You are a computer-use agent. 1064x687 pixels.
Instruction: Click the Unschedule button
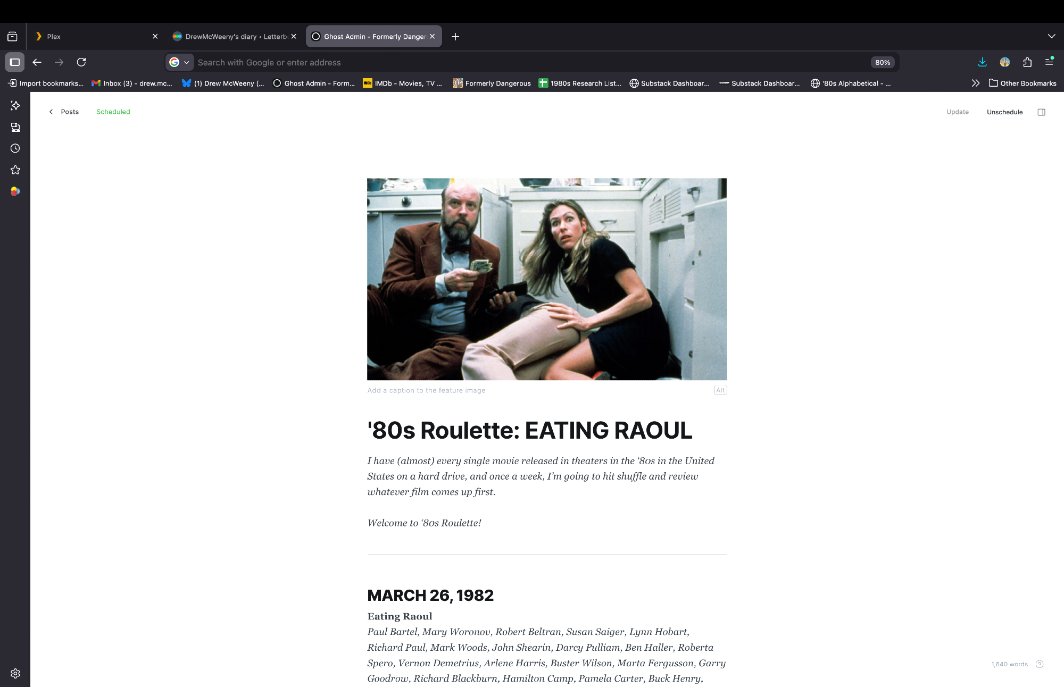click(1004, 112)
